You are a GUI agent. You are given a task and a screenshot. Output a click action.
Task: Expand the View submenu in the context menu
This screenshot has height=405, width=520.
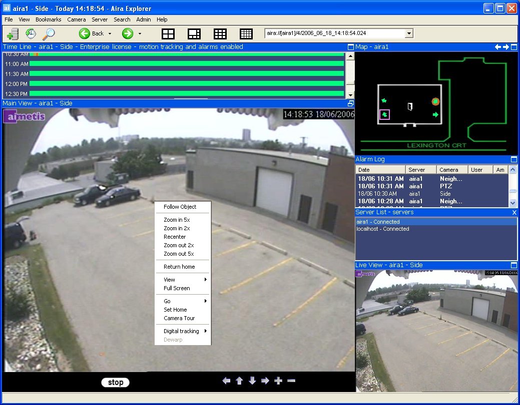pyautogui.click(x=183, y=280)
